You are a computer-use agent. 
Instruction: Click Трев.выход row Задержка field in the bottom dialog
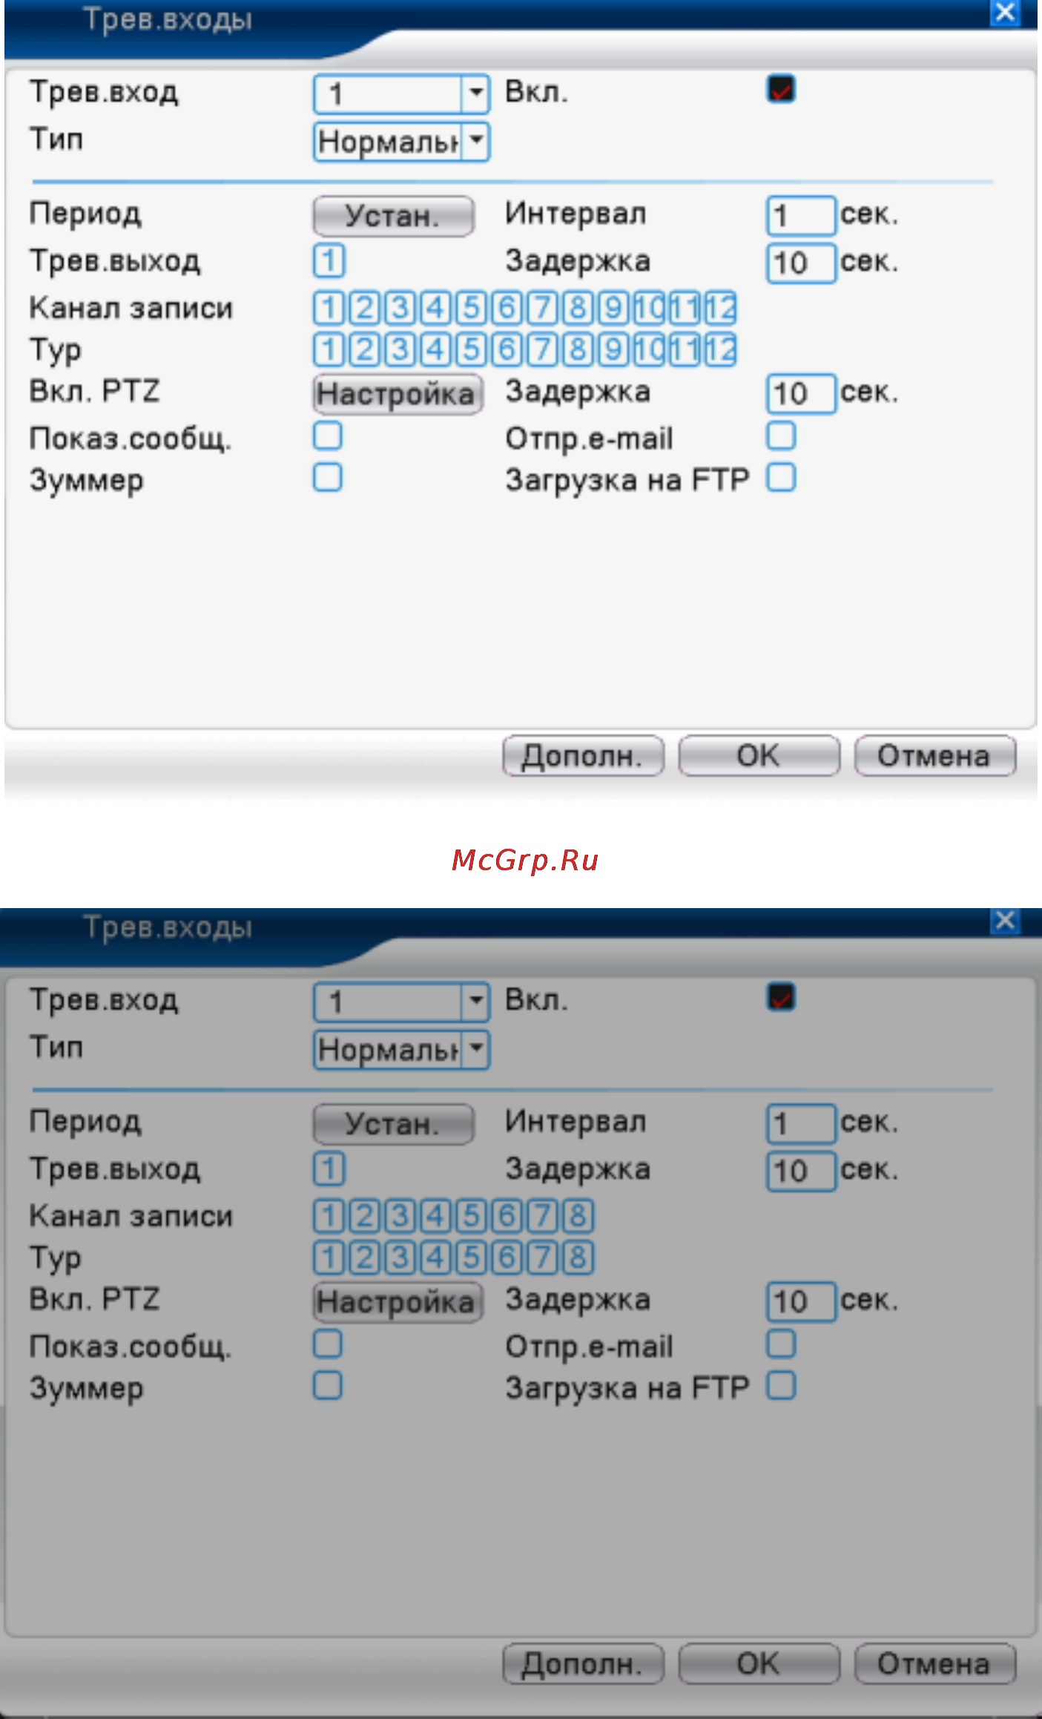(x=801, y=1171)
